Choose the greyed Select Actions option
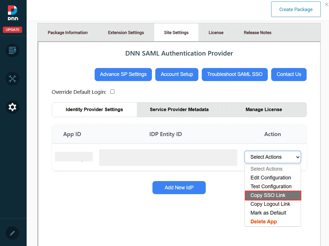Image resolution: width=329 pixels, height=246 pixels. pyautogui.click(x=273, y=169)
